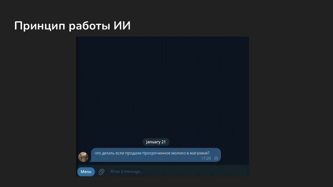This screenshot has height=187, width=333.
Task: Open the bot Menu button
Action: (x=86, y=172)
